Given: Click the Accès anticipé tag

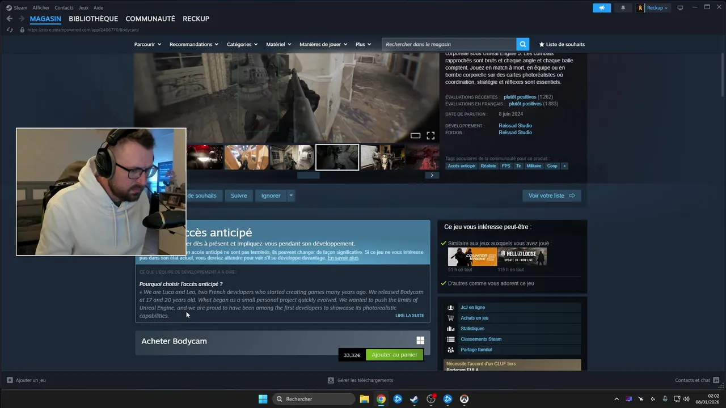Looking at the screenshot, I should click(461, 166).
